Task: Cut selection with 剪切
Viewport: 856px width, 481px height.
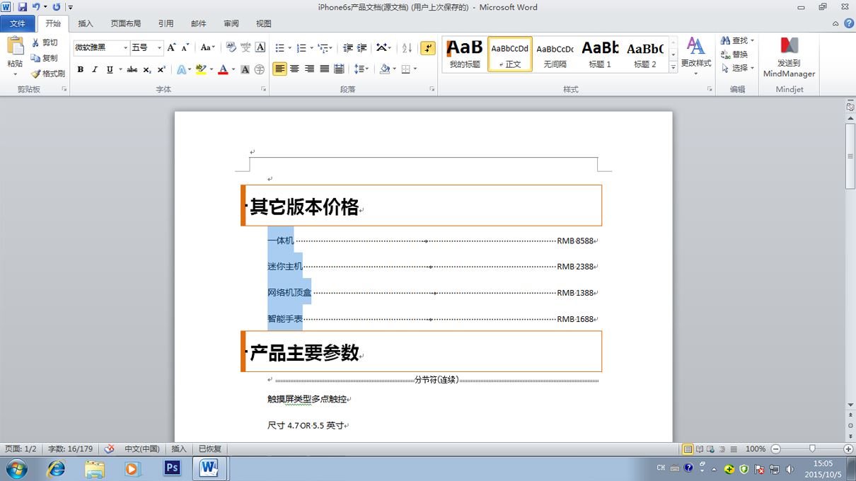Action: [45, 43]
